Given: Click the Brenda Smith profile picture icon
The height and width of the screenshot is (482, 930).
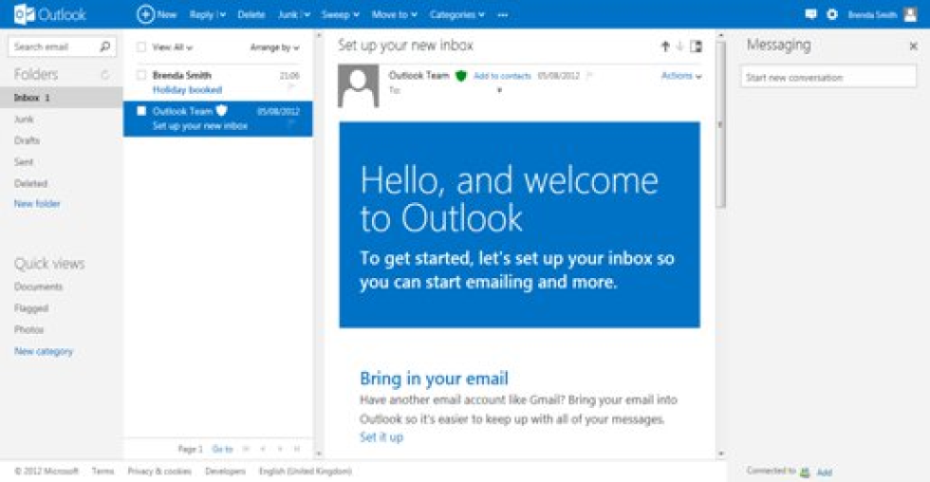Looking at the screenshot, I should tap(910, 14).
